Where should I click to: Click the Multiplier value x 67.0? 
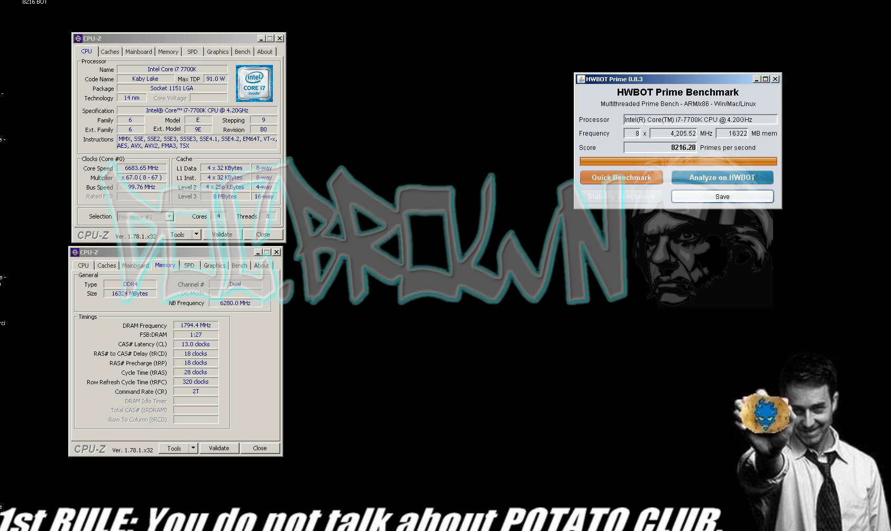142,177
